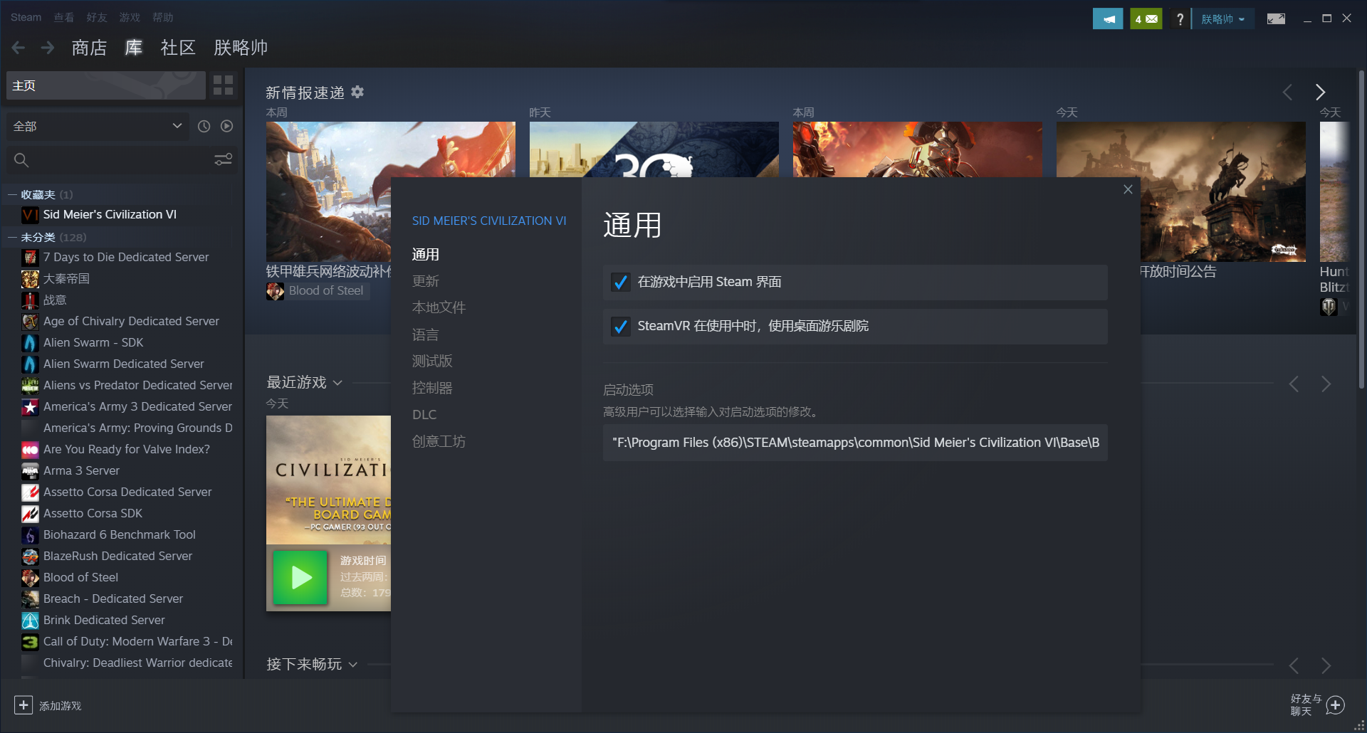1367x733 pixels.
Task: Open the inbox with 4 messages
Action: point(1146,19)
